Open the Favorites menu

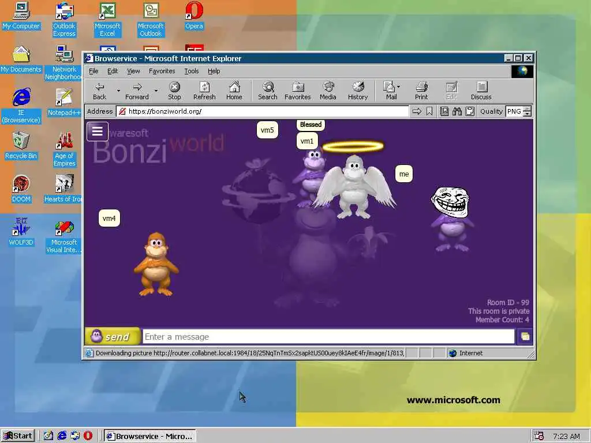(162, 71)
